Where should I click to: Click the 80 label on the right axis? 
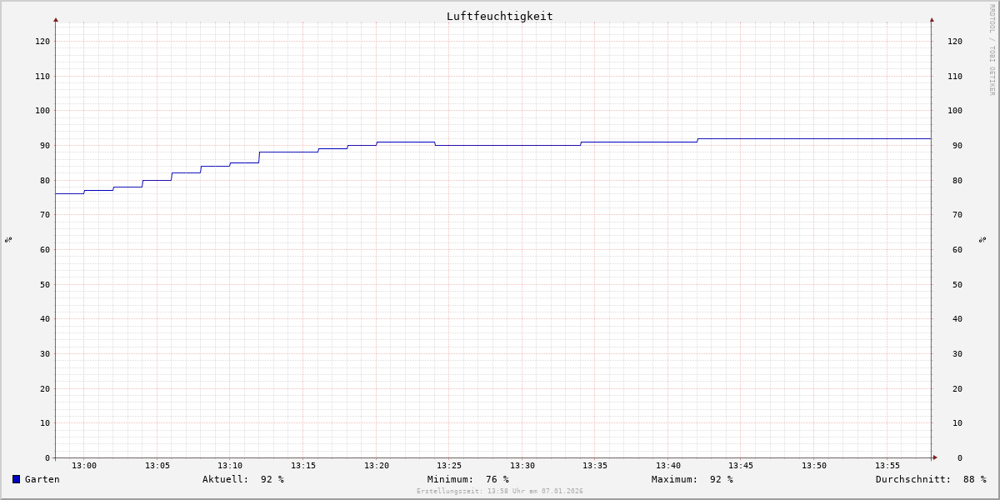pos(957,181)
